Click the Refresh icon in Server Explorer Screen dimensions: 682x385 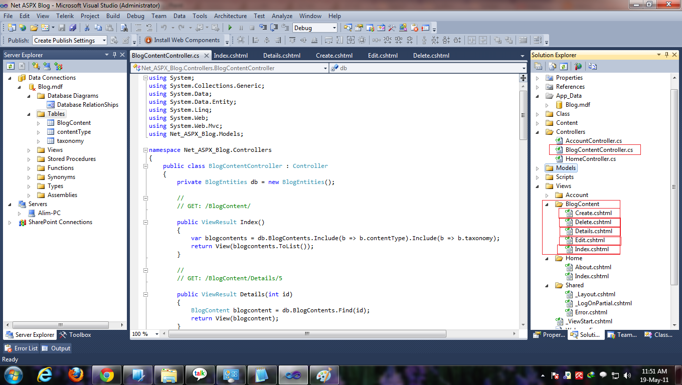coord(11,66)
